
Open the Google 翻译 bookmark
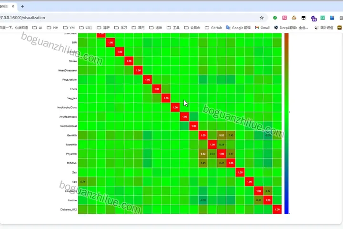238,28
